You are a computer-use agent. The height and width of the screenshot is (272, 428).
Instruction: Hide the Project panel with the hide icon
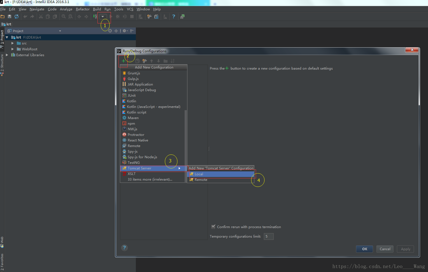click(x=132, y=31)
